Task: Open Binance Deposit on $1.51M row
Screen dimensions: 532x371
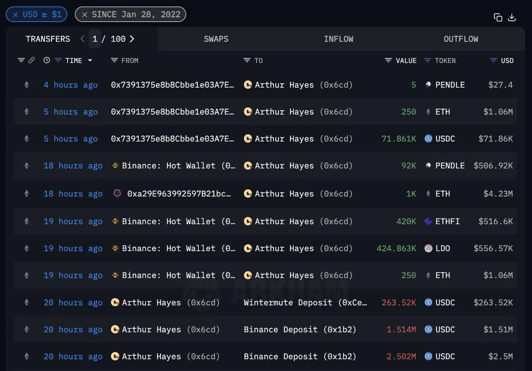Action: (x=300, y=329)
